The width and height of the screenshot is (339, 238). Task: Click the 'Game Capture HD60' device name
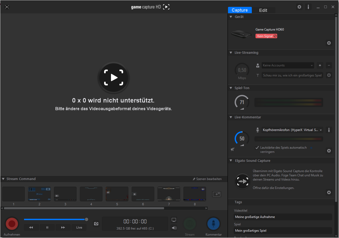[x=270, y=30]
